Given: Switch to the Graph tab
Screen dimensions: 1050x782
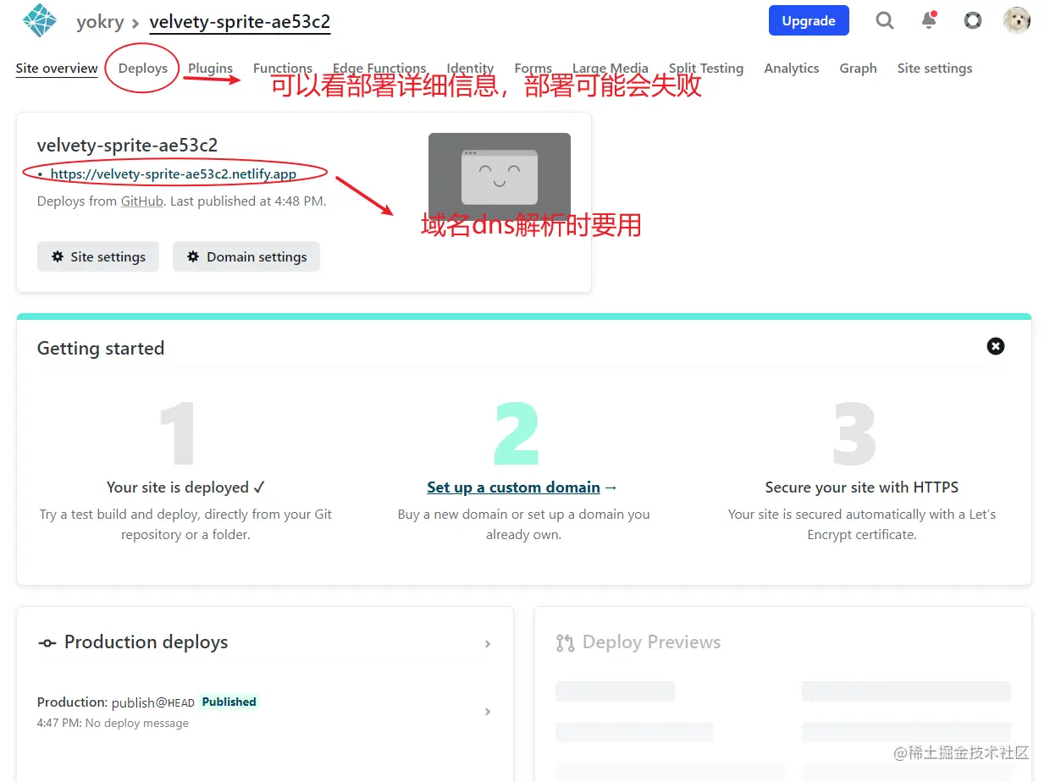Looking at the screenshot, I should [x=858, y=69].
